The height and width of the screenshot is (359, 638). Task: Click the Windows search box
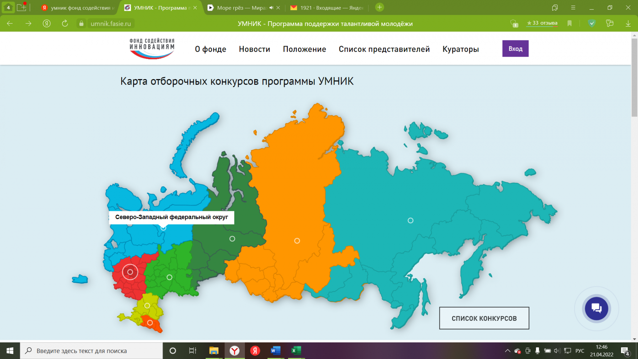click(91, 350)
